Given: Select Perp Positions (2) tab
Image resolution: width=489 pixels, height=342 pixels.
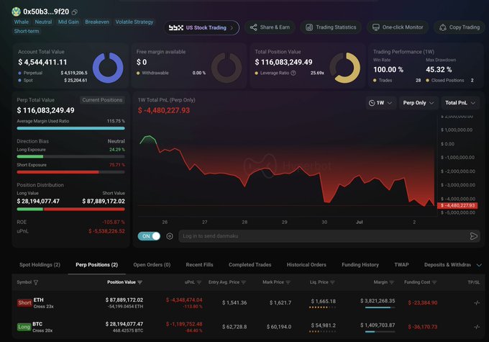Looking at the screenshot, I should click(96, 264).
